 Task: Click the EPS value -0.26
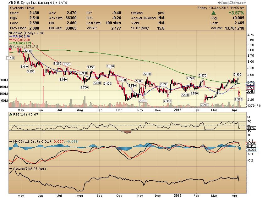pyautogui.click(x=117, y=18)
